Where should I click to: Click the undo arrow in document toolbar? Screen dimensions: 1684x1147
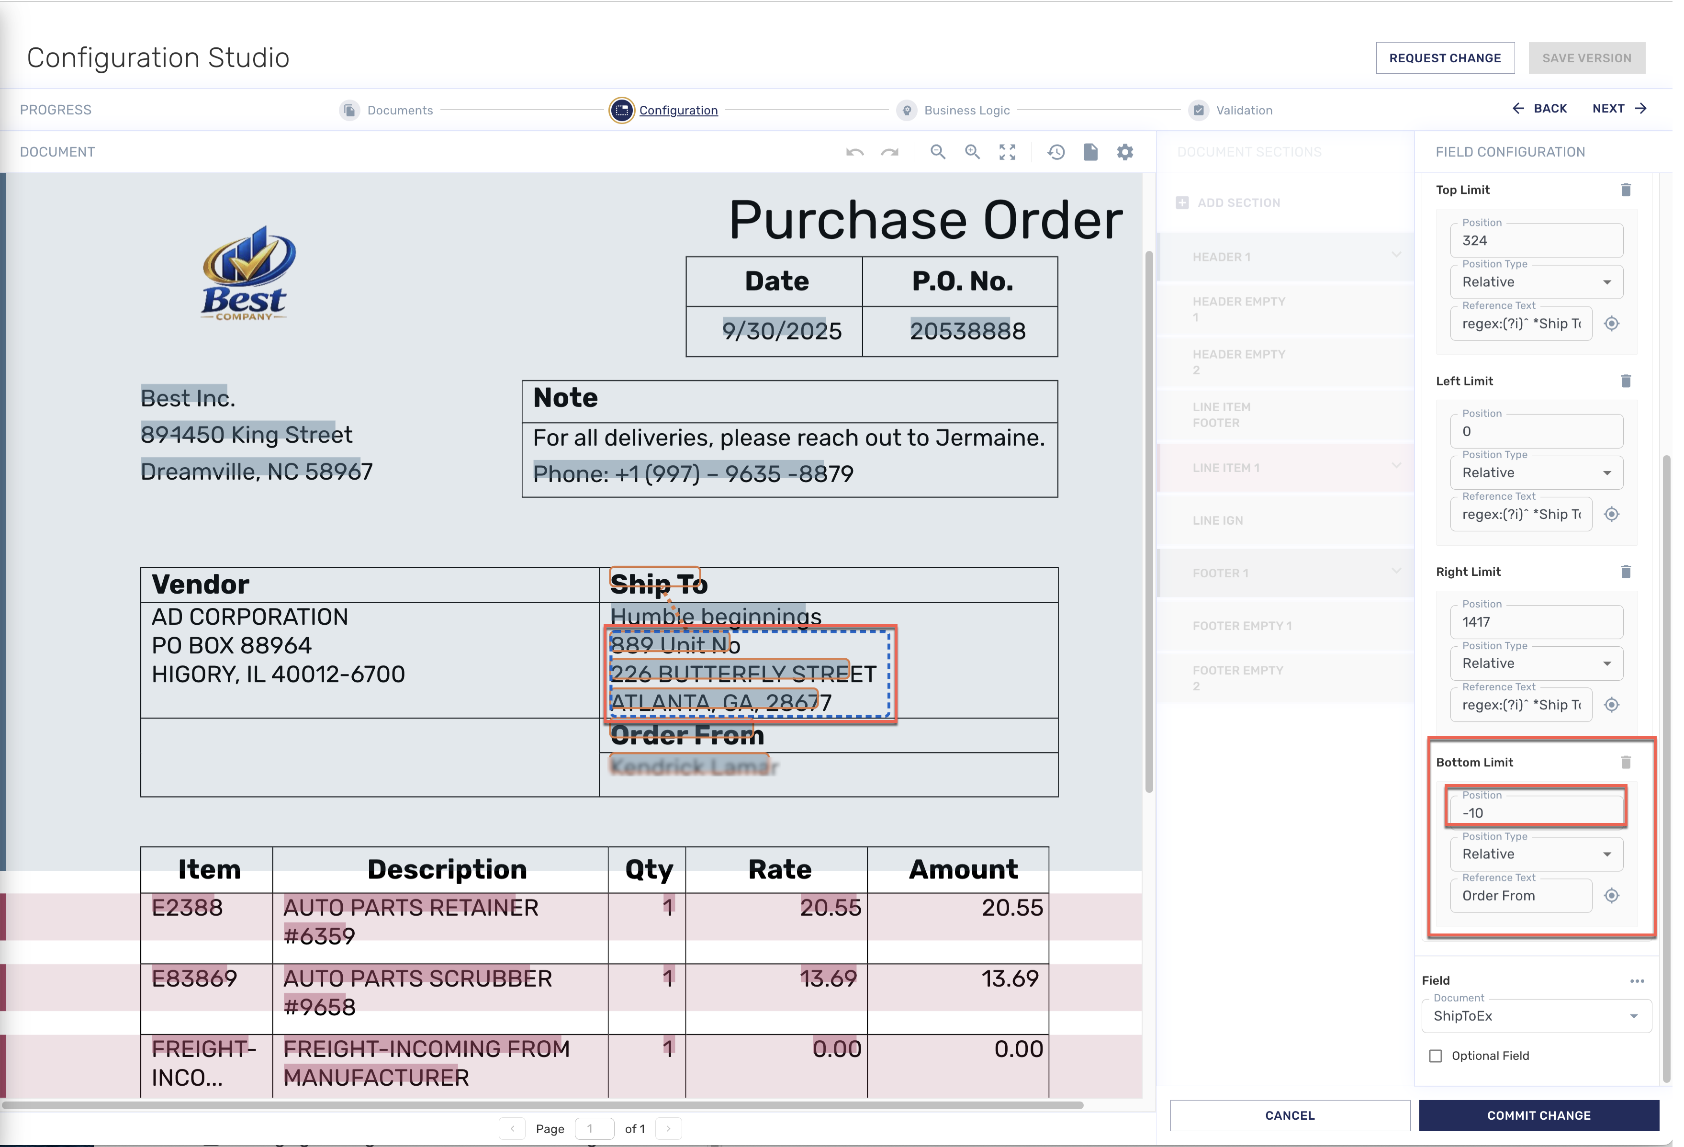point(855,152)
